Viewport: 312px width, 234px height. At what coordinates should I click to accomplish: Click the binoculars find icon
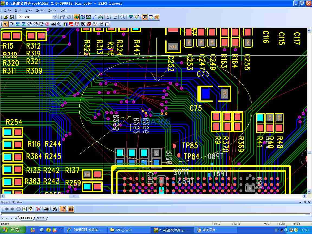(x=55, y=209)
